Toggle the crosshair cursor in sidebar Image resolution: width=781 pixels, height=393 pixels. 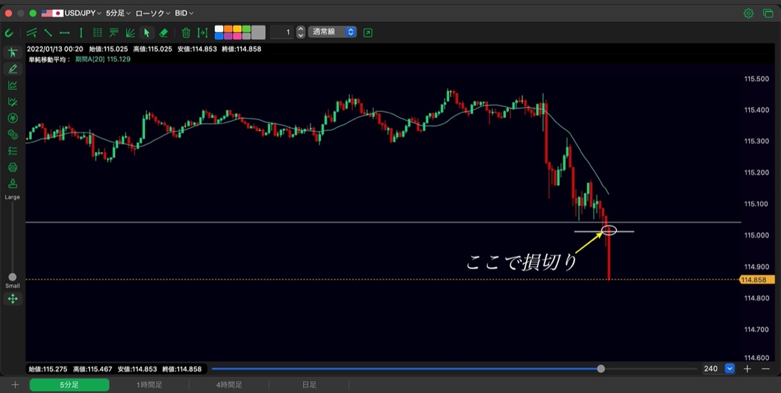tap(12, 53)
